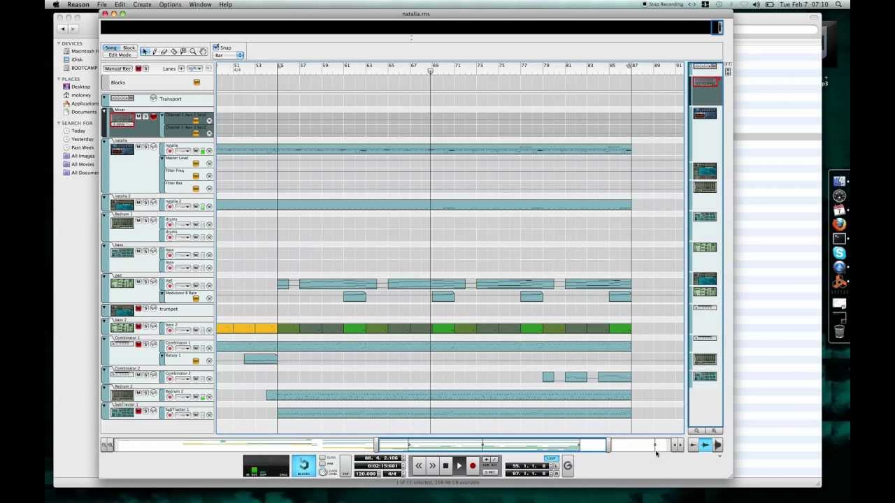Screen dimensions: 895x503
Task: Solo the natalia track
Action: tap(145, 147)
